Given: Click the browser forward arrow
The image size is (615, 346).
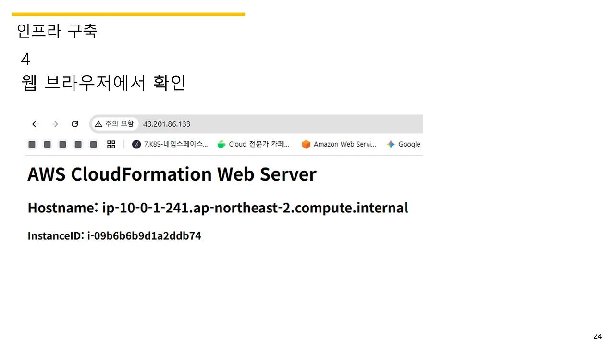Looking at the screenshot, I should pos(55,124).
